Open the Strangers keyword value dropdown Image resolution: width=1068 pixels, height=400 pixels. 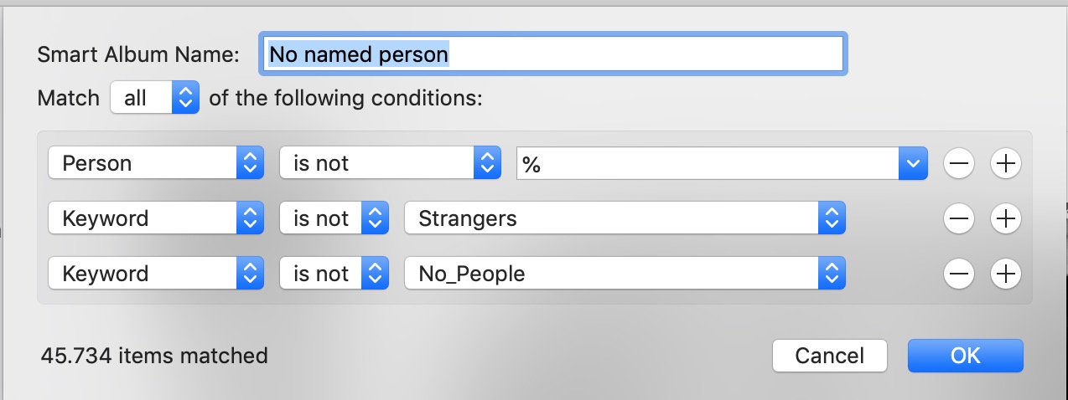click(624, 218)
